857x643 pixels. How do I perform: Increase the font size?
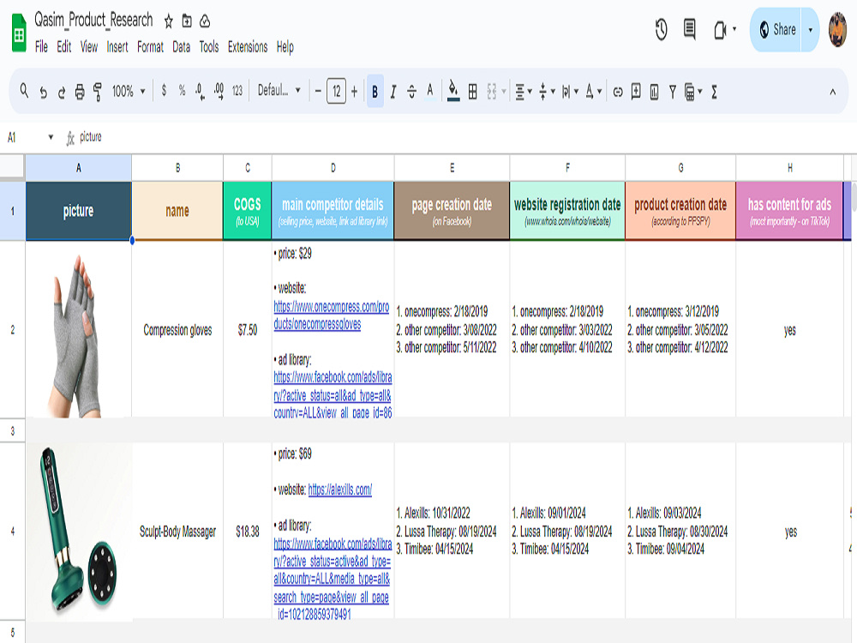click(354, 92)
